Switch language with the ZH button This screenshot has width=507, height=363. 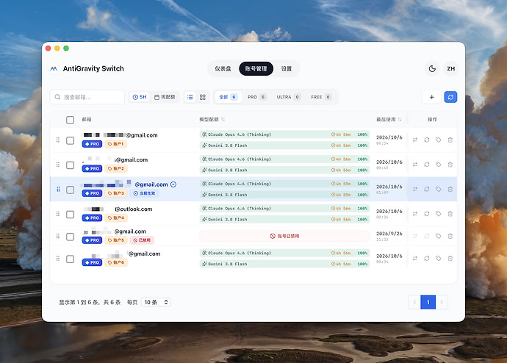(450, 68)
